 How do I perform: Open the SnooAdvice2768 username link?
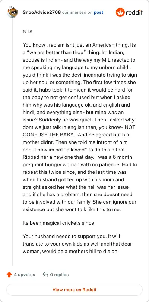pyautogui.click(x=42, y=12)
